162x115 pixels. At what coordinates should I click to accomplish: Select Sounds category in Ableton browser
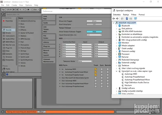pyautogui.click(x=9, y=30)
